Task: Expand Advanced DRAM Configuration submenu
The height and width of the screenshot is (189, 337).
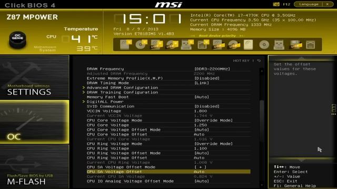Action: pos(122,88)
